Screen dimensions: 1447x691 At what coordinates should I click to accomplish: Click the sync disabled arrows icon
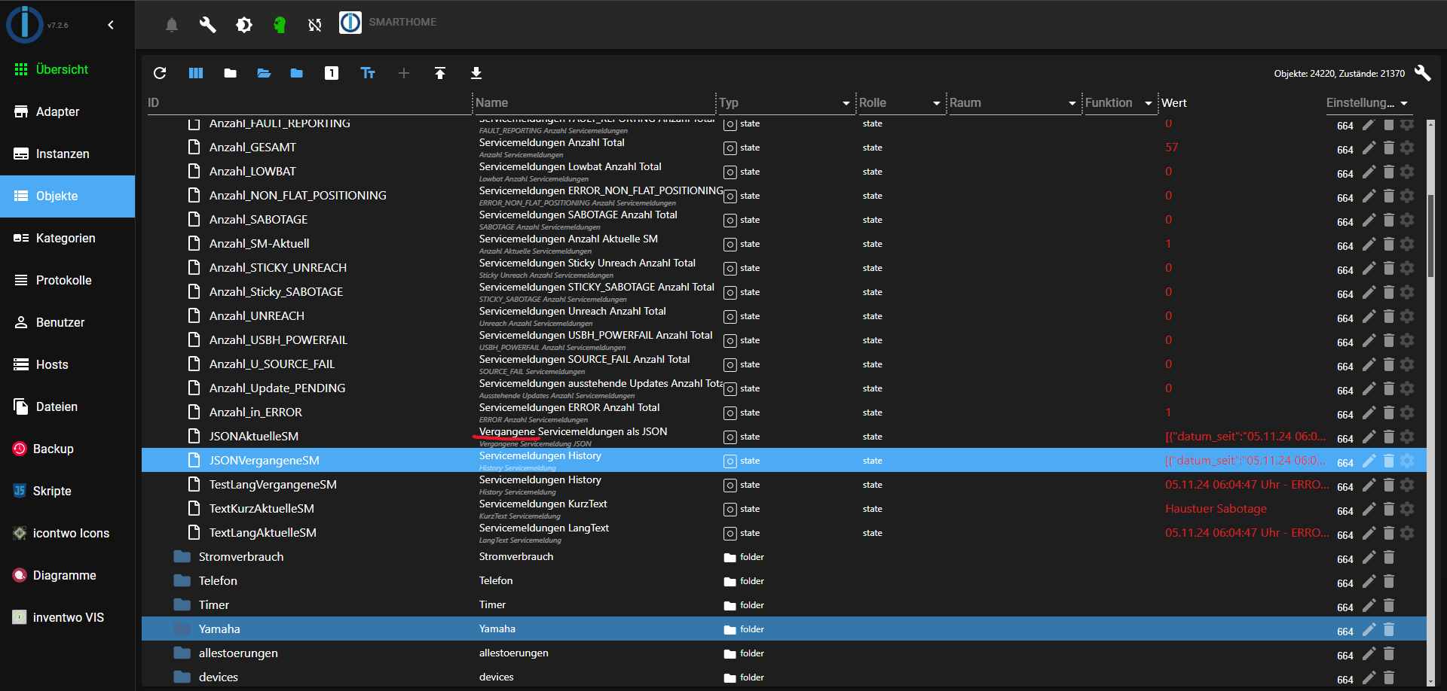pyautogui.click(x=315, y=25)
